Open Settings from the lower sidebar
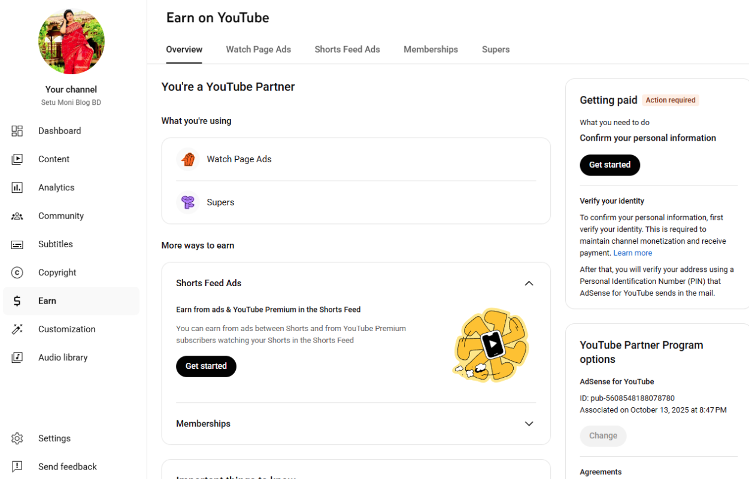This screenshot has height=479, width=749. (x=54, y=438)
